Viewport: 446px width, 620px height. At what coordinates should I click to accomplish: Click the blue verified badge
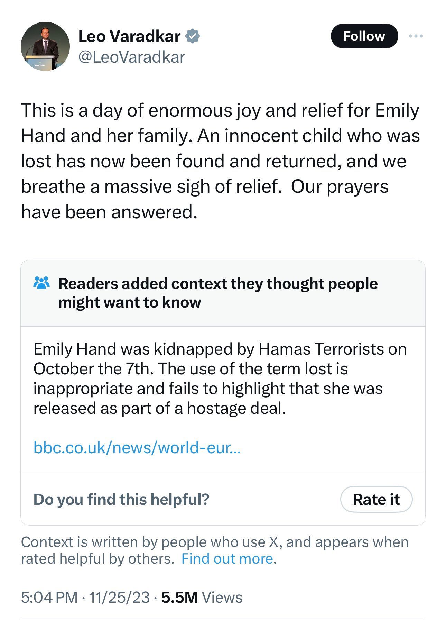coord(193,36)
